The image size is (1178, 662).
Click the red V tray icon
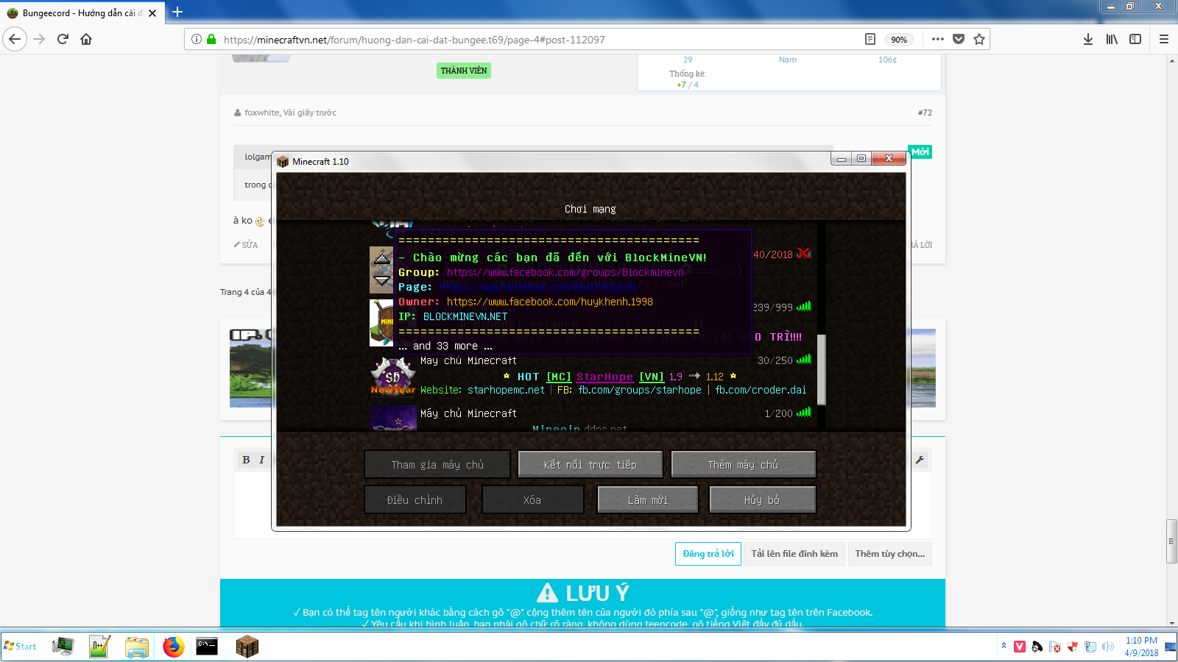1020,647
